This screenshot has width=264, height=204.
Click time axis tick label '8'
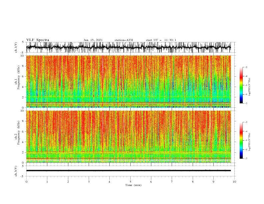(193, 182)
